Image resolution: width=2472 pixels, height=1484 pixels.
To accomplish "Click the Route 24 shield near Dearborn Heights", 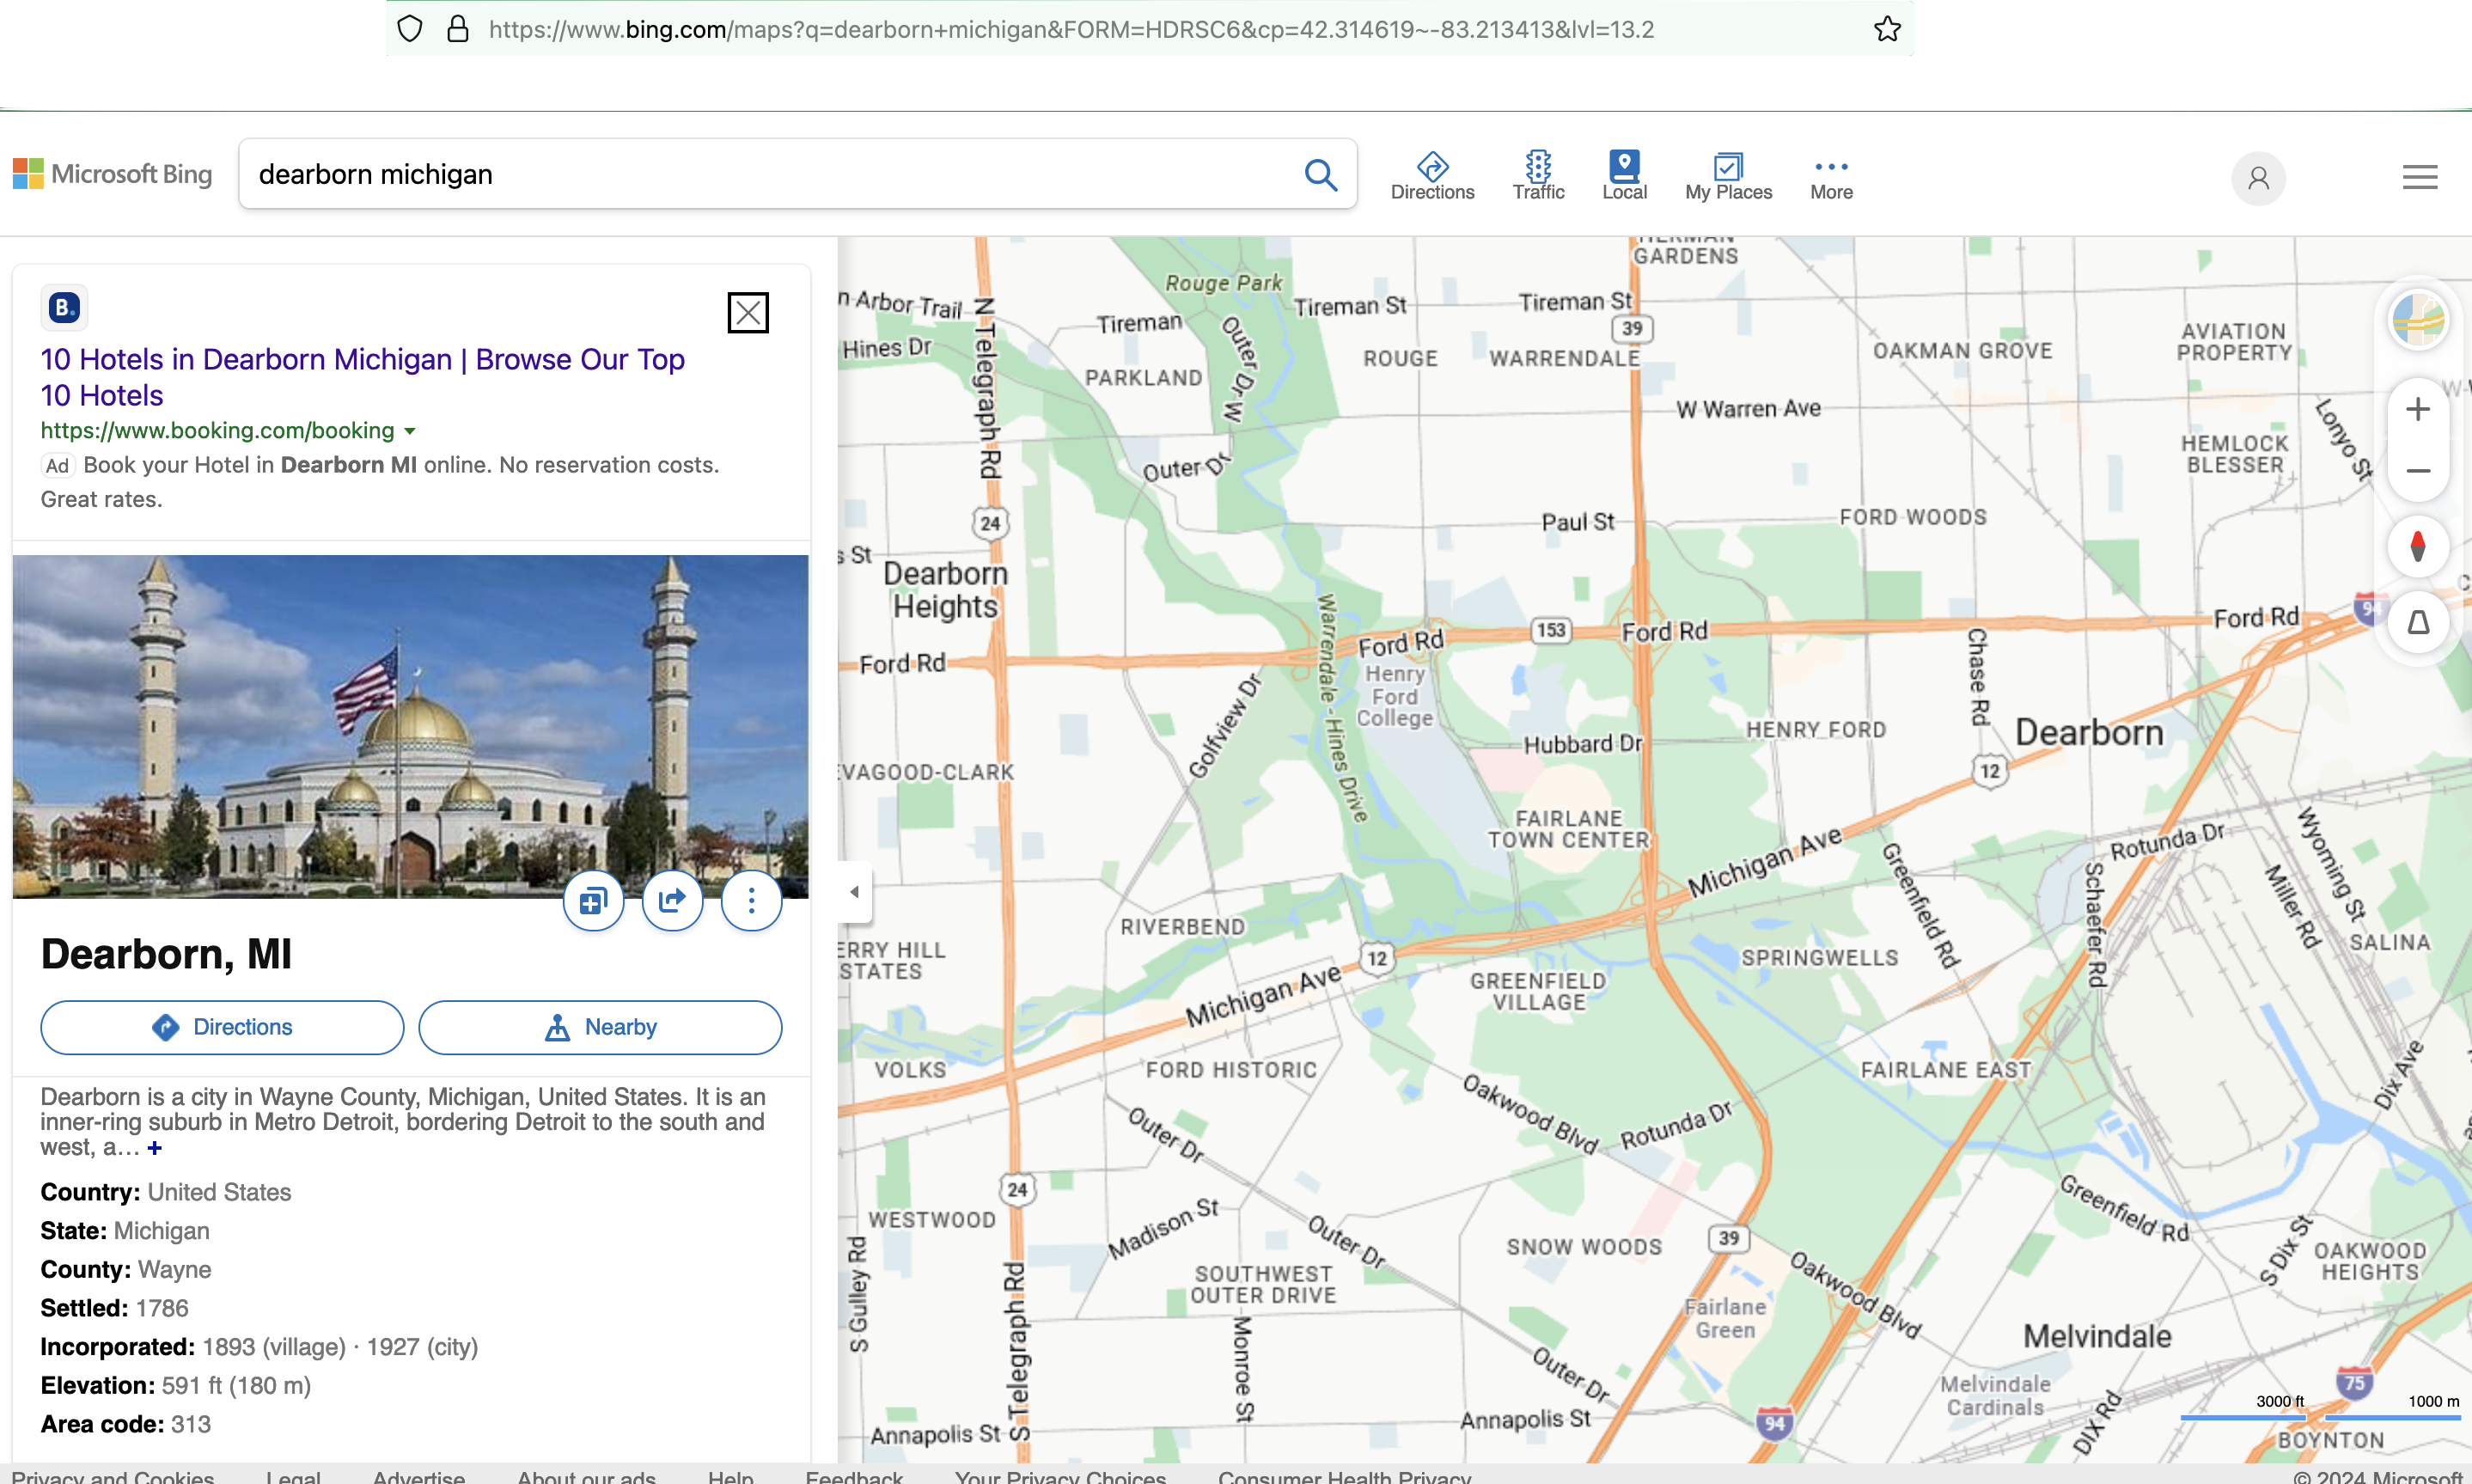I will point(990,523).
